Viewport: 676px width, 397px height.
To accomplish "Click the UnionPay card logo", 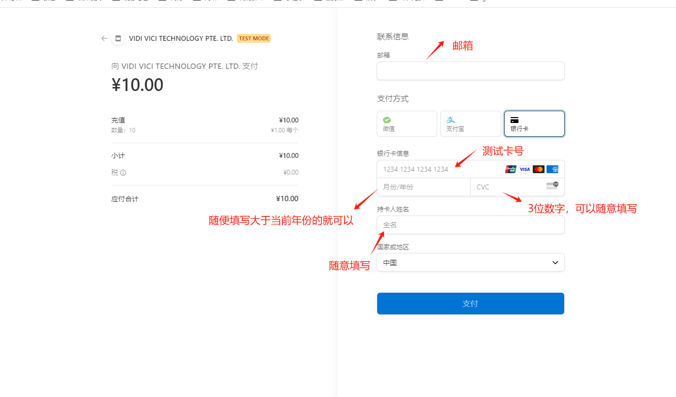I will coord(511,169).
